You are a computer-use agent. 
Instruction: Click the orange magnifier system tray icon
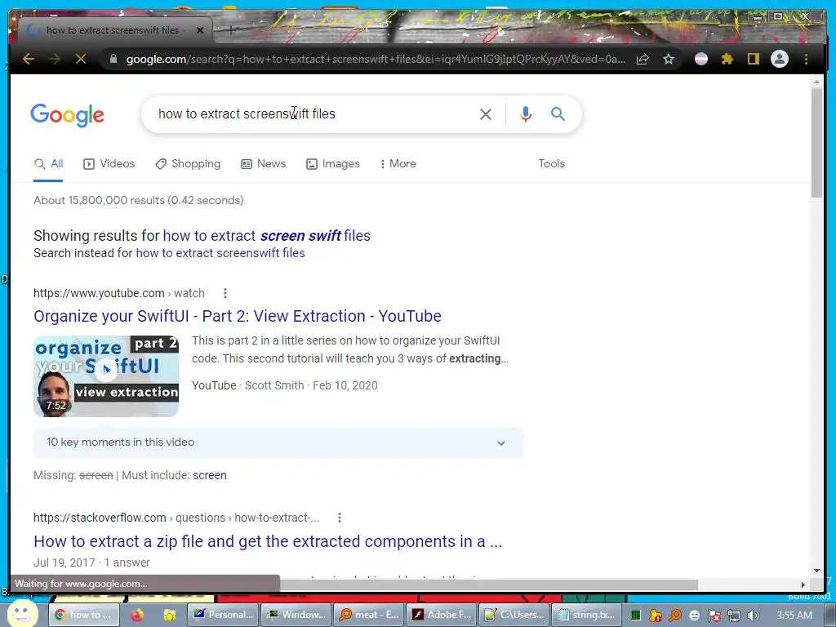pyautogui.click(x=675, y=616)
